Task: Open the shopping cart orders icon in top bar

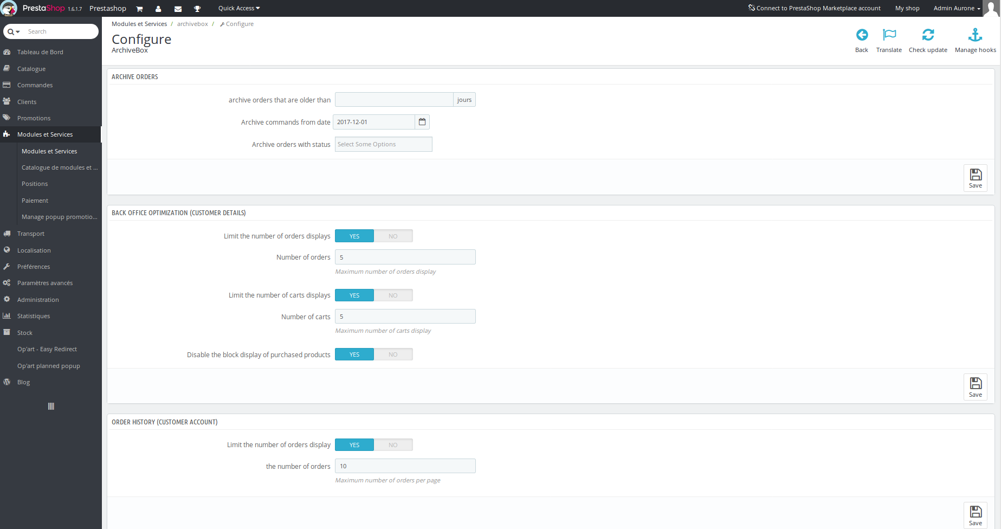Action: pos(139,9)
